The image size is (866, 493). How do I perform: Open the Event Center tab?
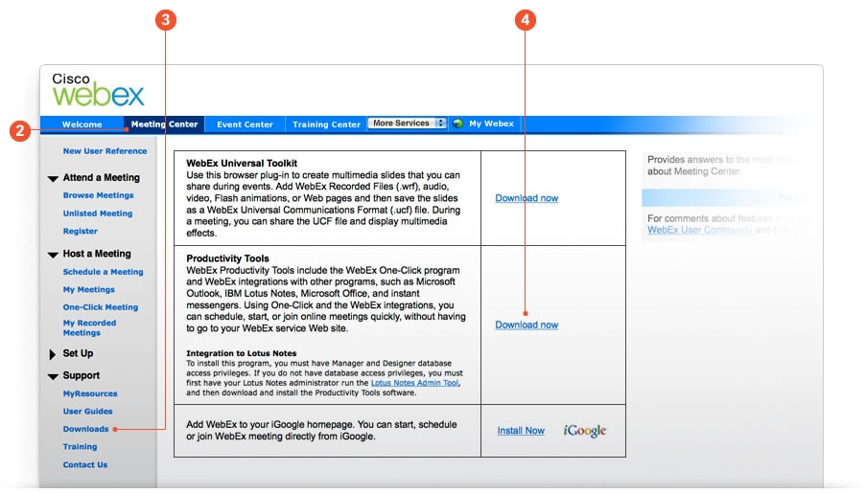(x=245, y=124)
